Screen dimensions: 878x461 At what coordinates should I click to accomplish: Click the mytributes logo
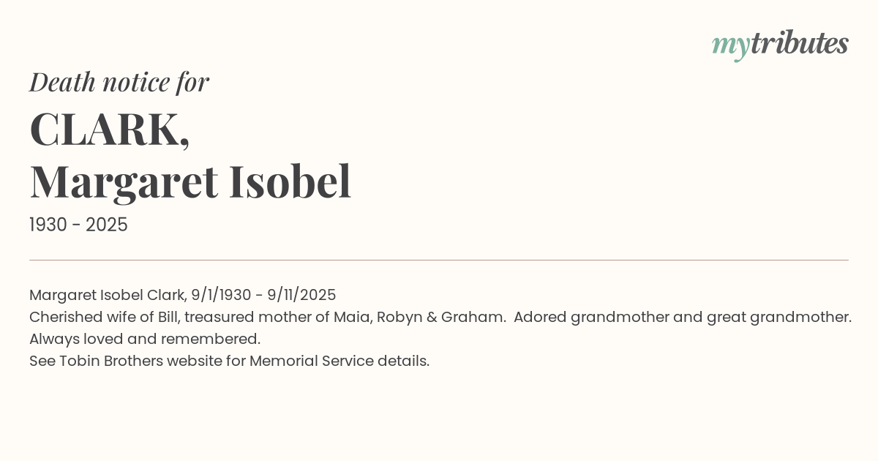(780, 44)
